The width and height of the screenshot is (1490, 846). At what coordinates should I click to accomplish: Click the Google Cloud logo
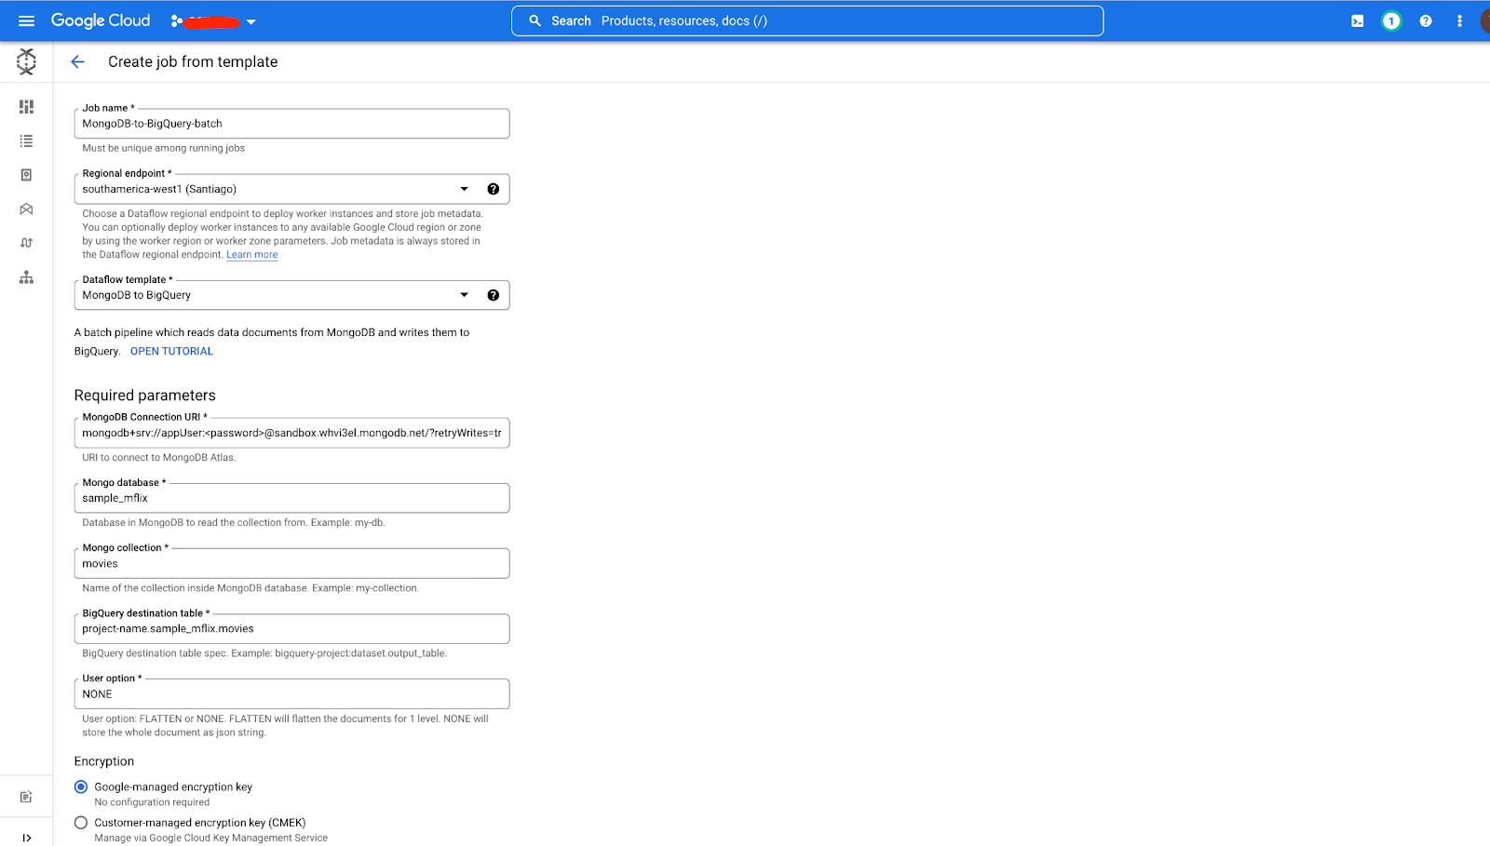pyautogui.click(x=101, y=20)
